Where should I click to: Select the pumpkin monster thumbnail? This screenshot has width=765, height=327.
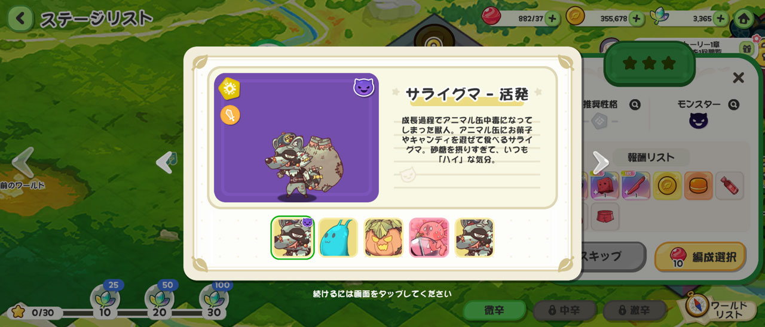tap(383, 237)
